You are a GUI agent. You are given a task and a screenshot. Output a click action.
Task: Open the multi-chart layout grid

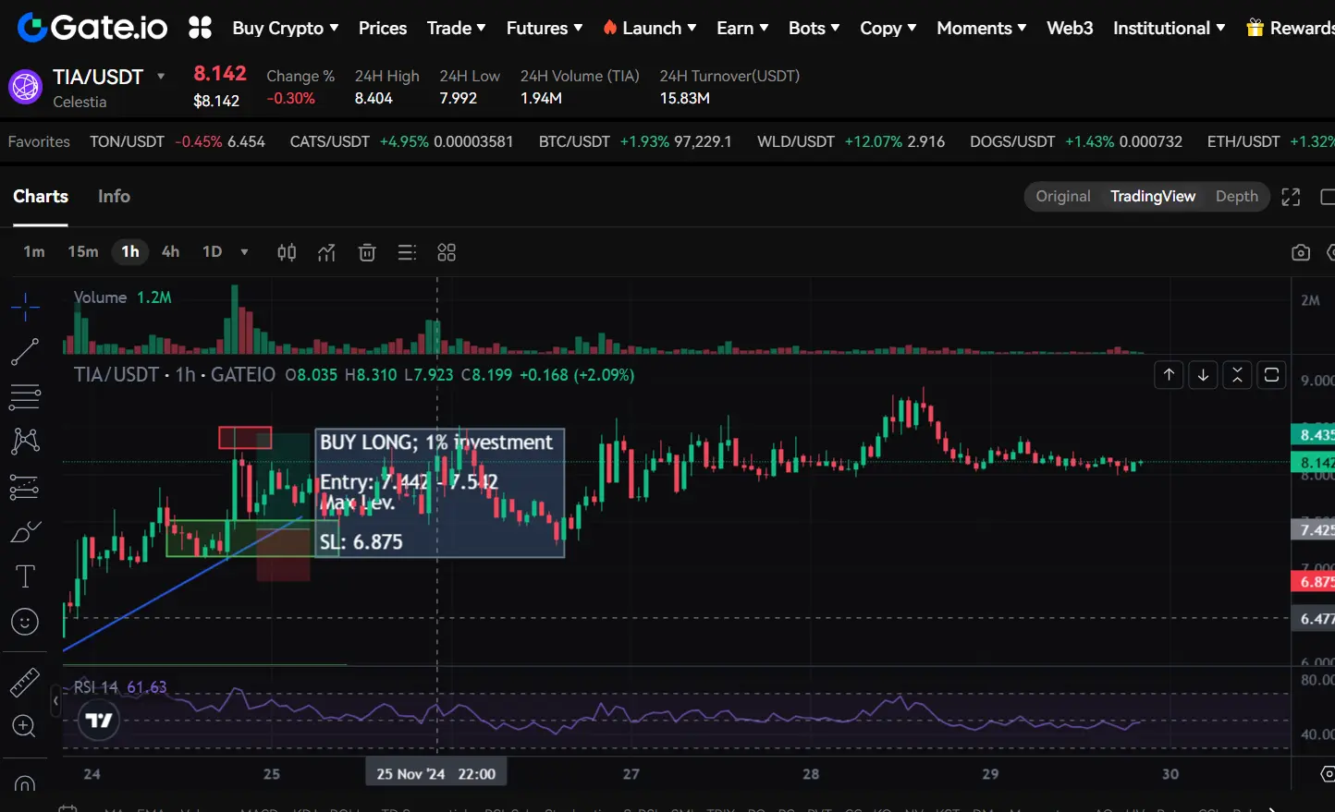coord(447,252)
